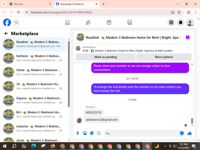
Task: Go to the Home feed icon
Action: pos(67,22)
